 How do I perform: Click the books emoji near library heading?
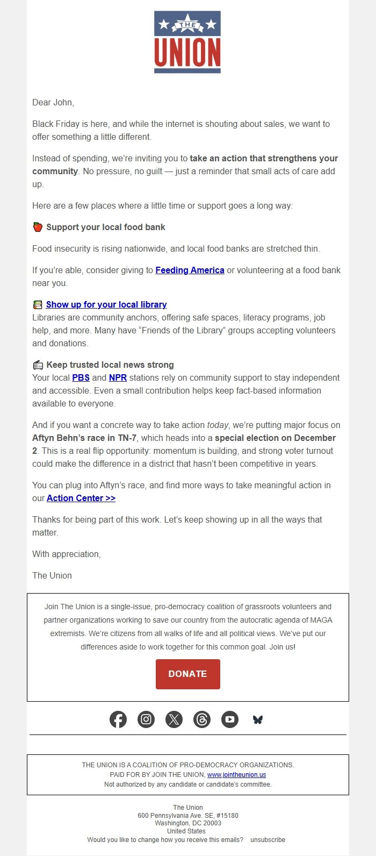[38, 304]
